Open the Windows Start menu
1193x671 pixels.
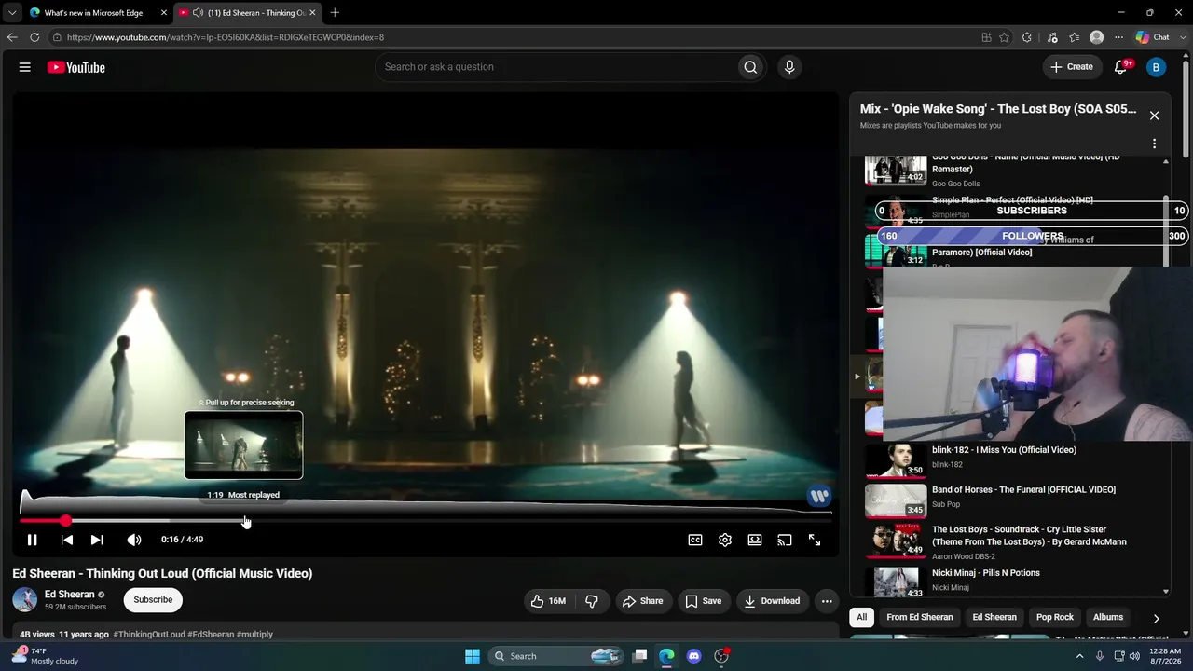[473, 656]
